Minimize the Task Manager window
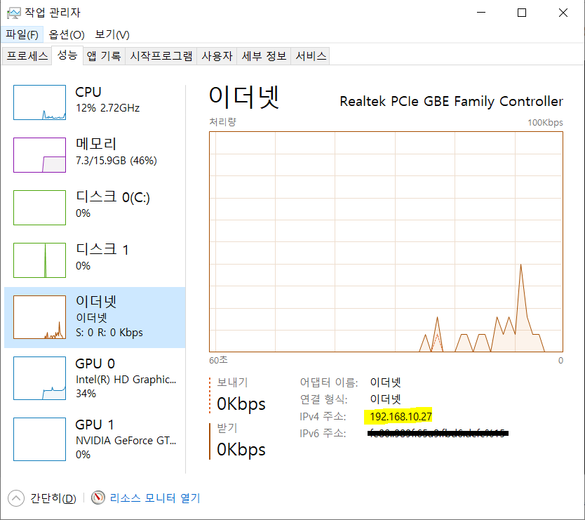The width and height of the screenshot is (585, 520). 481,13
